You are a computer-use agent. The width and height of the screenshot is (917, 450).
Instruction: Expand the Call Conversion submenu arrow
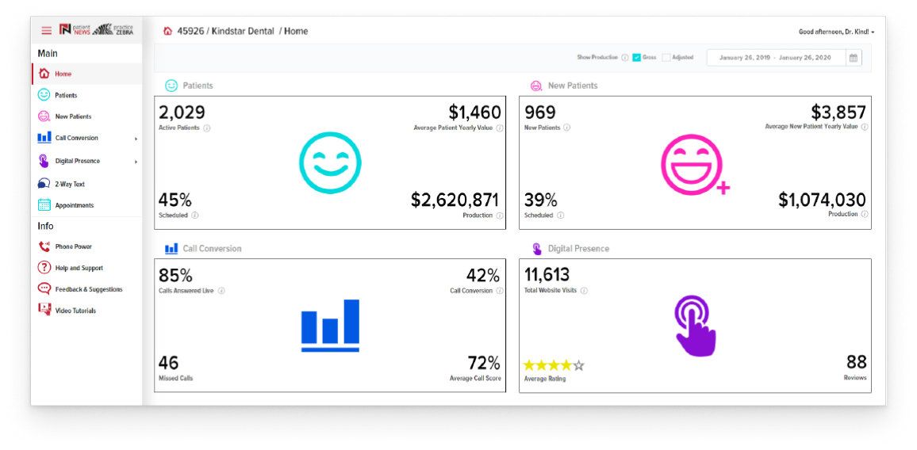click(136, 139)
